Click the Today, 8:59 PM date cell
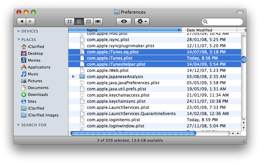This screenshot has width=260, height=163. [x=202, y=120]
